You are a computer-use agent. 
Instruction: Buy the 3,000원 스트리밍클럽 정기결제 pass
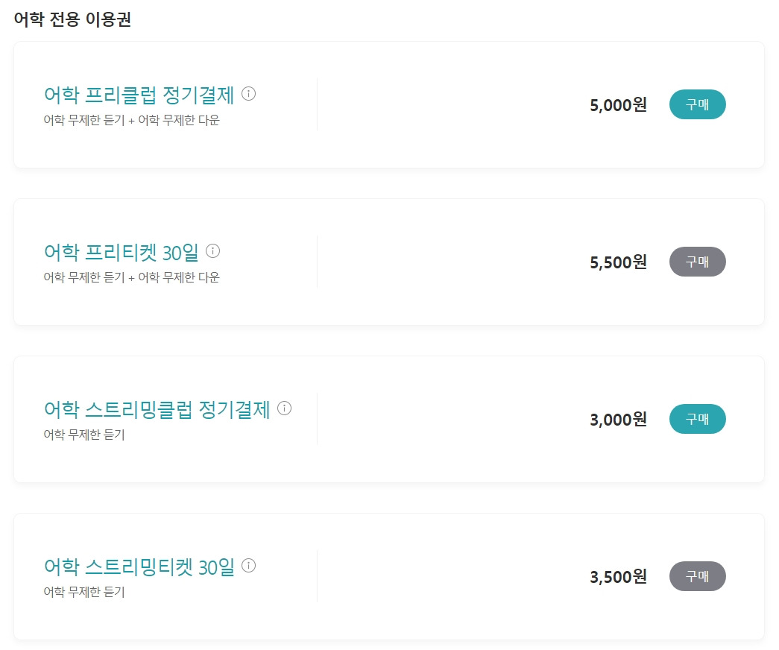click(697, 419)
